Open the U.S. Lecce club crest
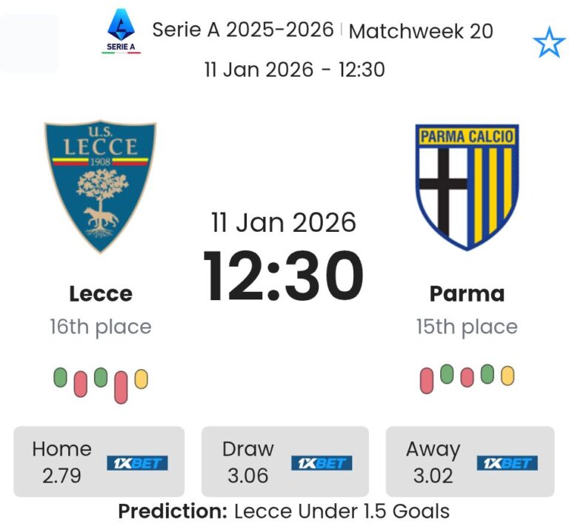Screen dimensions: 569x532 (101, 187)
